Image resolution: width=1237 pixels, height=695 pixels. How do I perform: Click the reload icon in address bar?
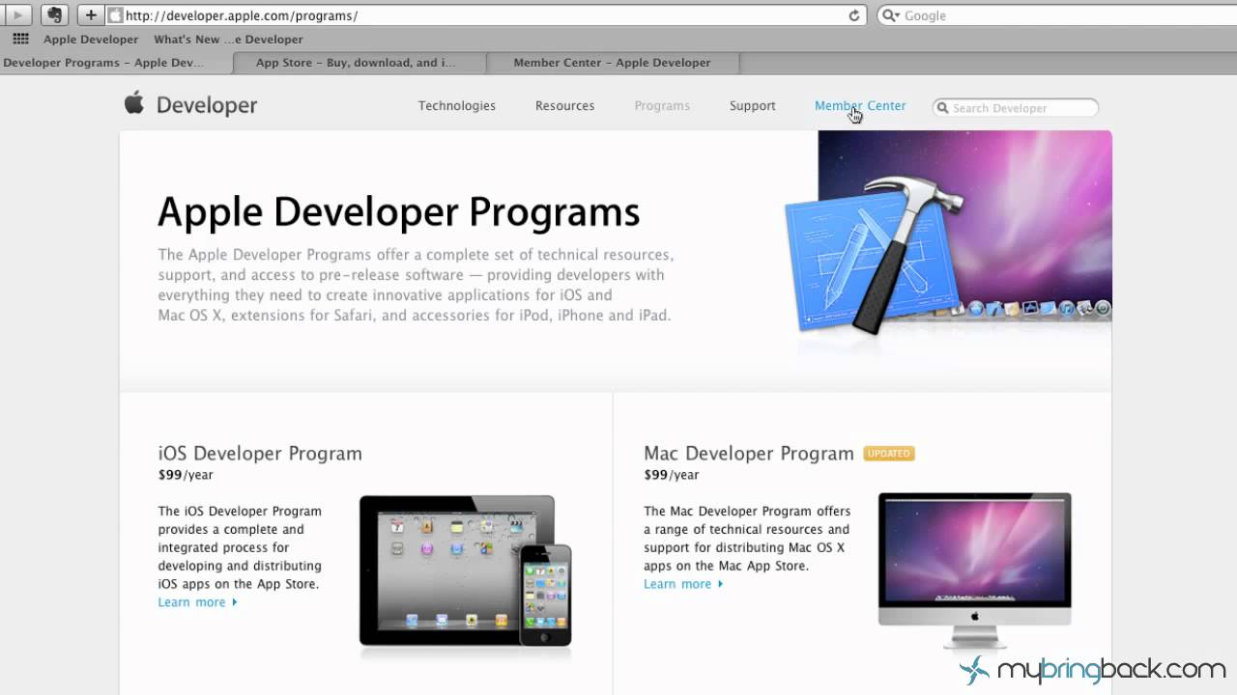tap(854, 15)
